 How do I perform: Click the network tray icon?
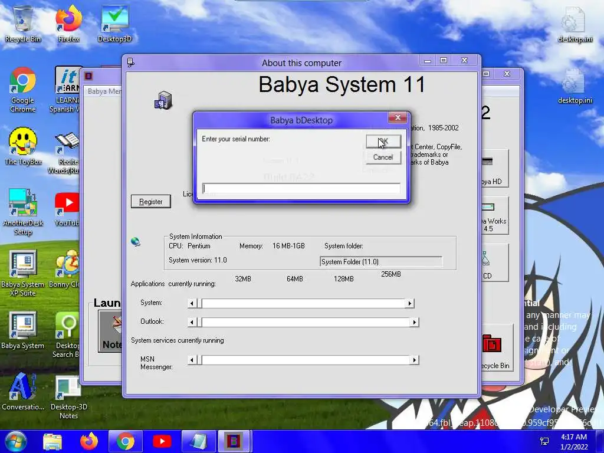(544, 441)
